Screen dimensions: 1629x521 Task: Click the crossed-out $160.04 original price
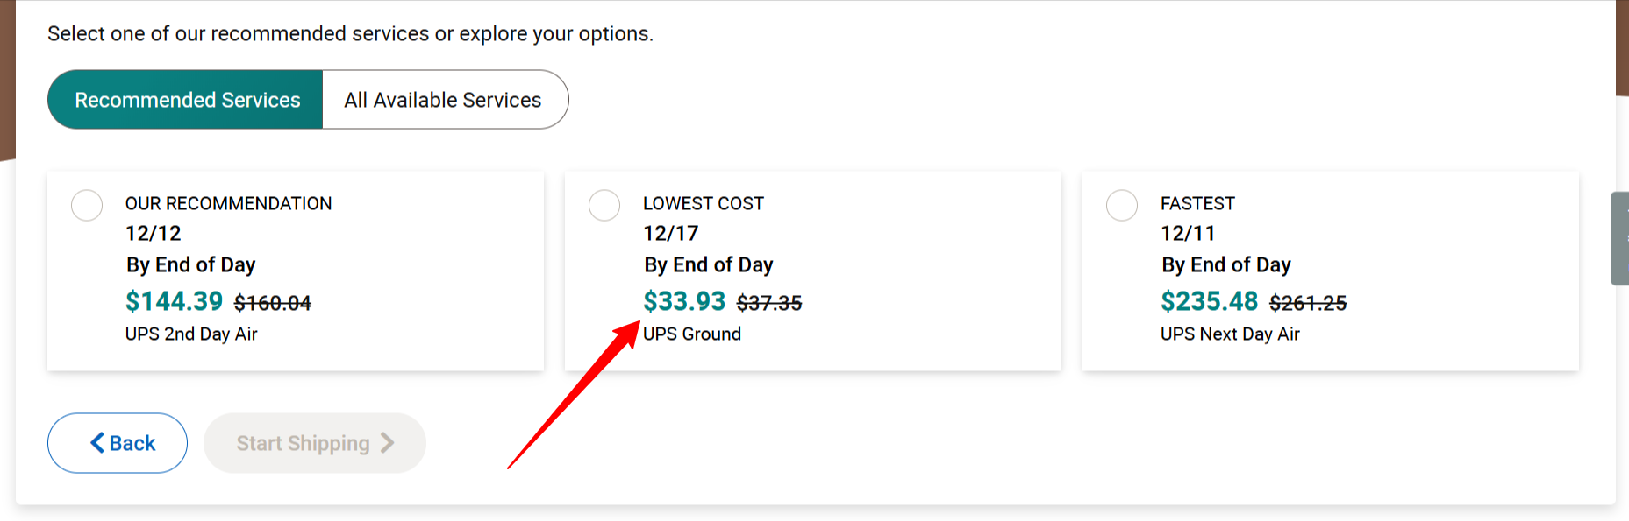coord(273,303)
